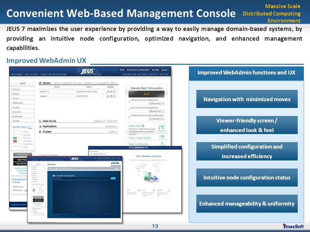Click AutoLock Environment's Configuration button
The height and width of the screenshot is (232, 310).
156,119
